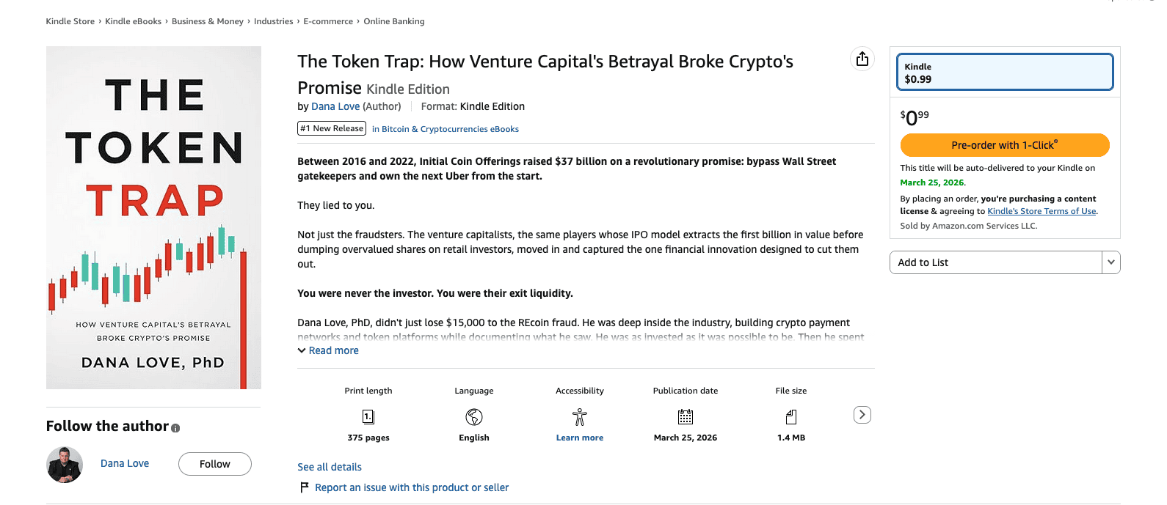The width and height of the screenshot is (1167, 505).
Task: Open the share options via share icon
Action: point(862,59)
